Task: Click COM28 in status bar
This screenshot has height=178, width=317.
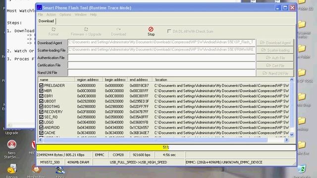Action: 118,155
